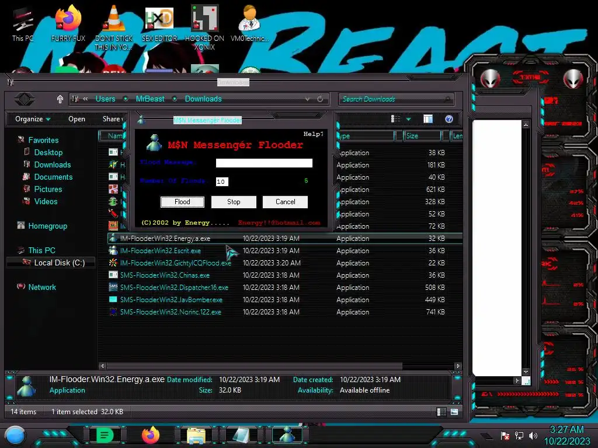Open Documents in the navigation pane
Screen dimensions: 598x448
coord(53,177)
